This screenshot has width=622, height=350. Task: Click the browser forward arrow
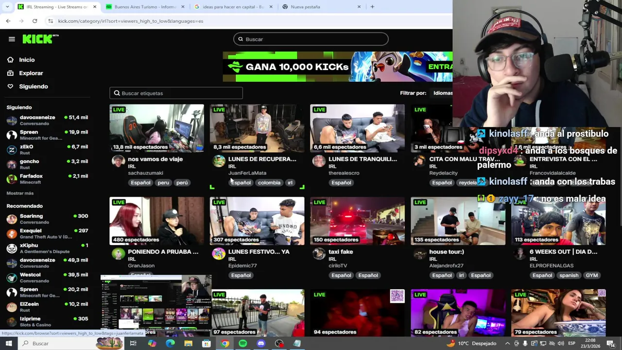click(21, 21)
